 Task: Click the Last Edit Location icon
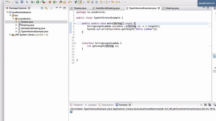point(113,2)
